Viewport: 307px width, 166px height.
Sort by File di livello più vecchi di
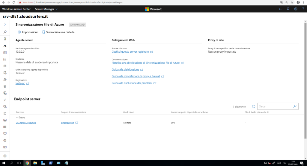[257, 112]
